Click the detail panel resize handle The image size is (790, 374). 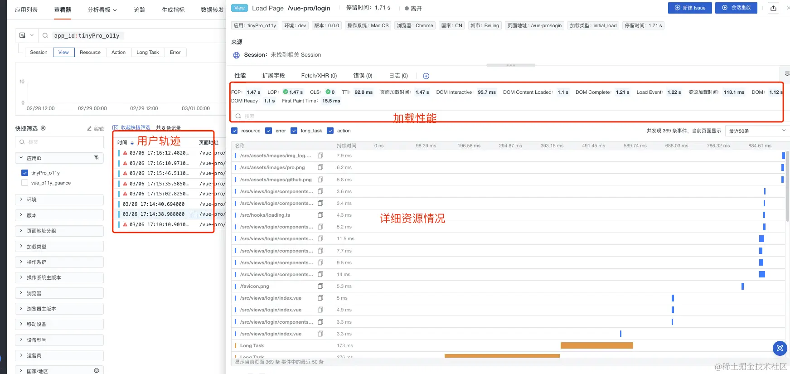511,65
